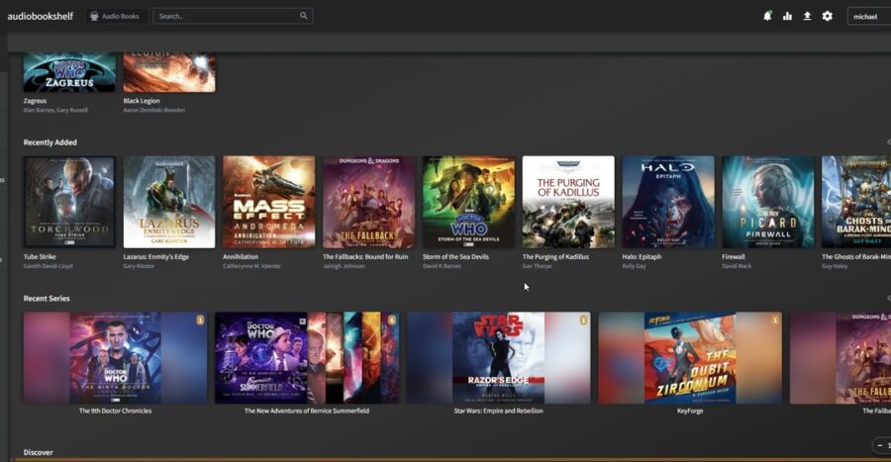The width and height of the screenshot is (891, 462).
Task: Click the Discover shelf heading
Action: [38, 452]
